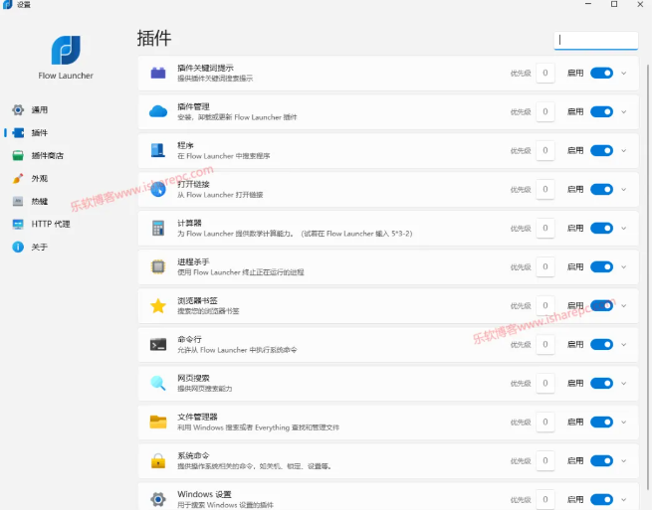Click the calculator icon of 计算器
The width and height of the screenshot is (652, 510).
158,228
